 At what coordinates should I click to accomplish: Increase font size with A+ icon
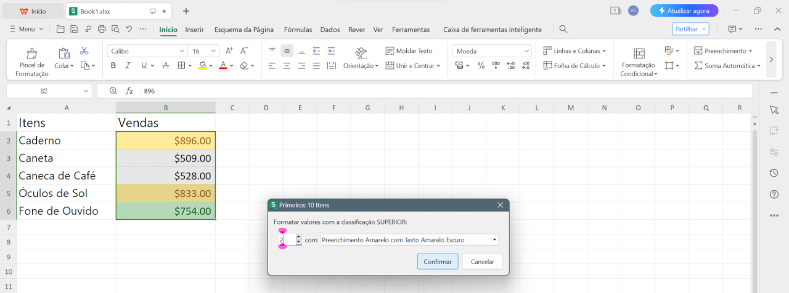click(229, 51)
